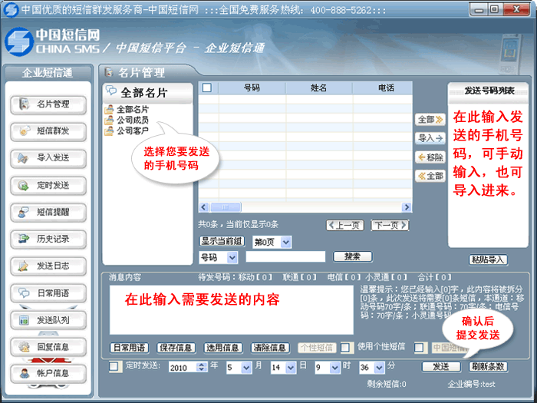Select the 公司成员 group folder
The width and height of the screenshot is (537, 403).
pos(127,120)
